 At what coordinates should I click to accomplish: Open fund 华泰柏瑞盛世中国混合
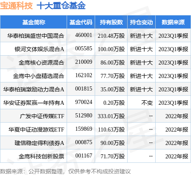coord(35,36)
